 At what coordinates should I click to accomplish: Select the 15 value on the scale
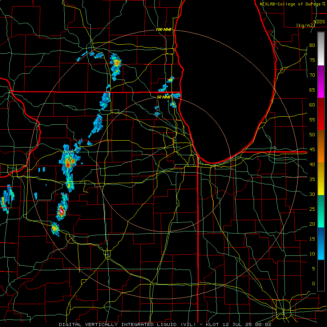coord(312,239)
